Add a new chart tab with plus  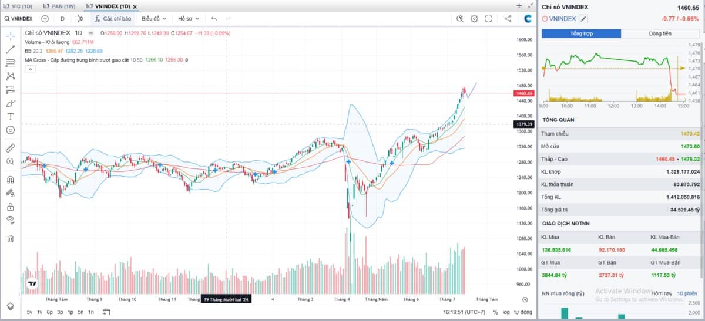(x=519, y=5)
